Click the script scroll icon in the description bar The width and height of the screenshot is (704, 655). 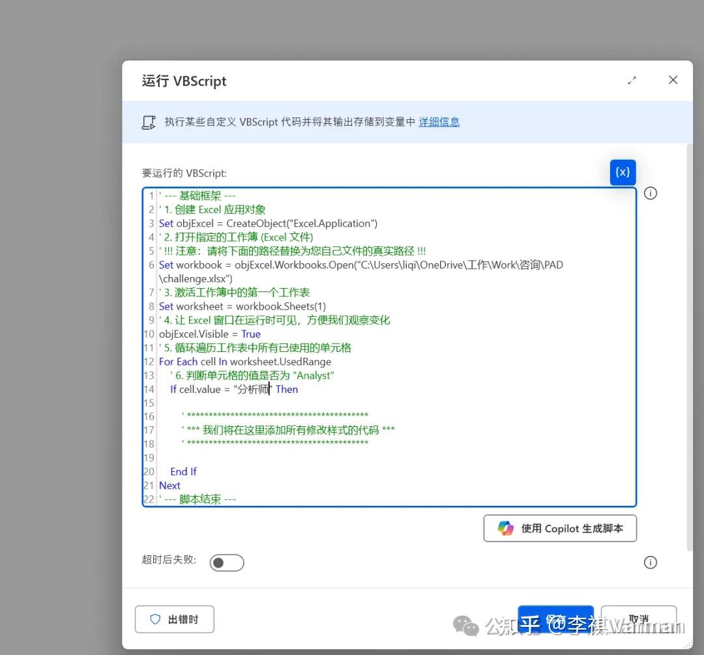click(149, 123)
